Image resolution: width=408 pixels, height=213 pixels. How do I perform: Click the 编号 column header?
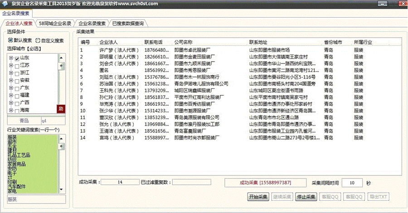point(85,42)
